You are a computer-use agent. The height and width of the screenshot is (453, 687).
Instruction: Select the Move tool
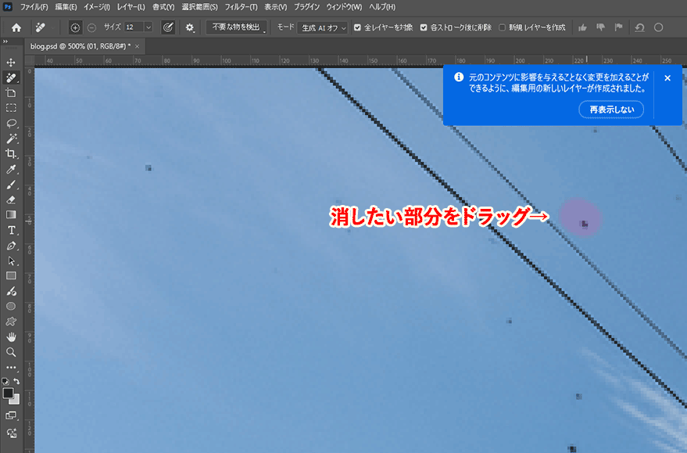[11, 62]
